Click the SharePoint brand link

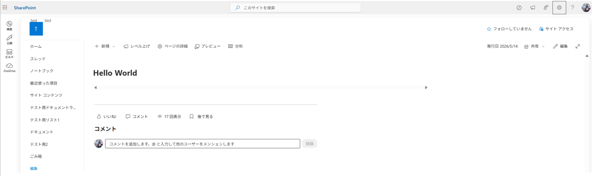(25, 8)
